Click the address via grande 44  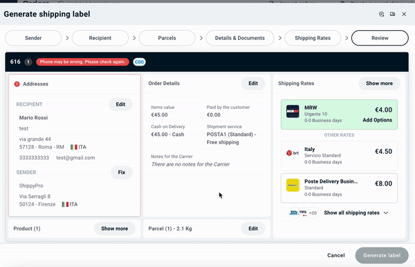(x=35, y=139)
